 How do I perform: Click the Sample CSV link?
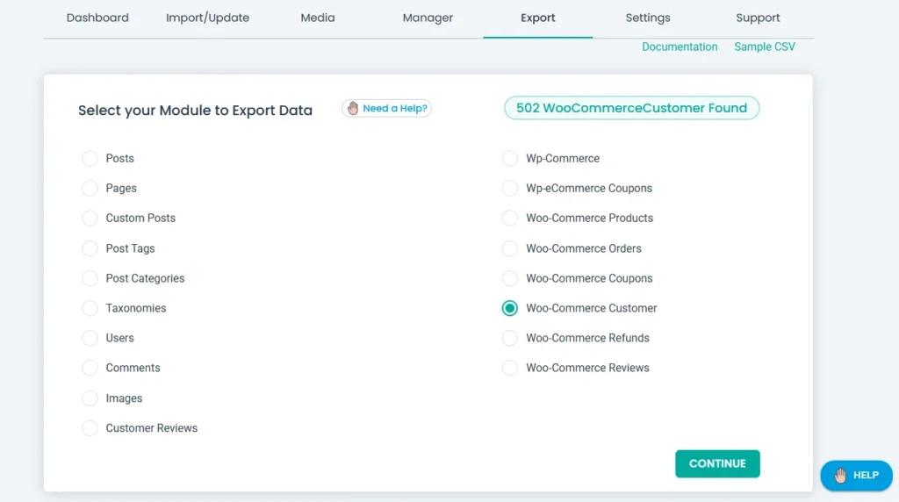click(765, 47)
